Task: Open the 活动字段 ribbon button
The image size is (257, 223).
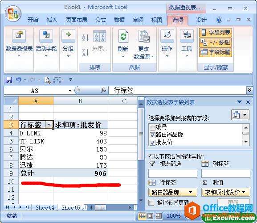Action: coord(46,43)
